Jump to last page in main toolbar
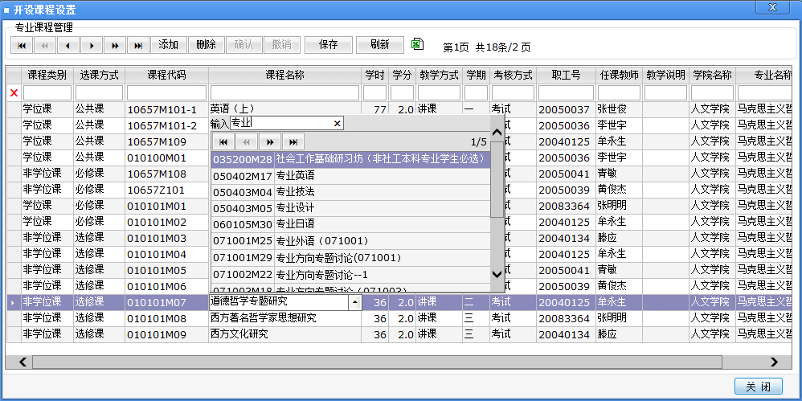 139,45
